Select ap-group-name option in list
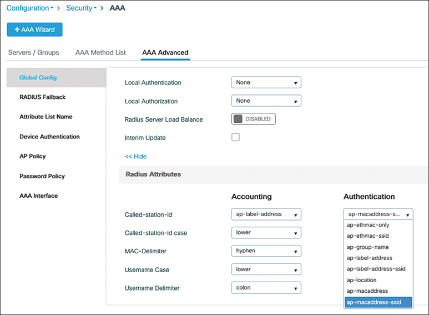429x315 pixels. pos(367,247)
